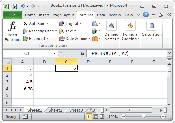Expand the Logical dropdown arrow
The image size is (175, 123).
(80, 24)
